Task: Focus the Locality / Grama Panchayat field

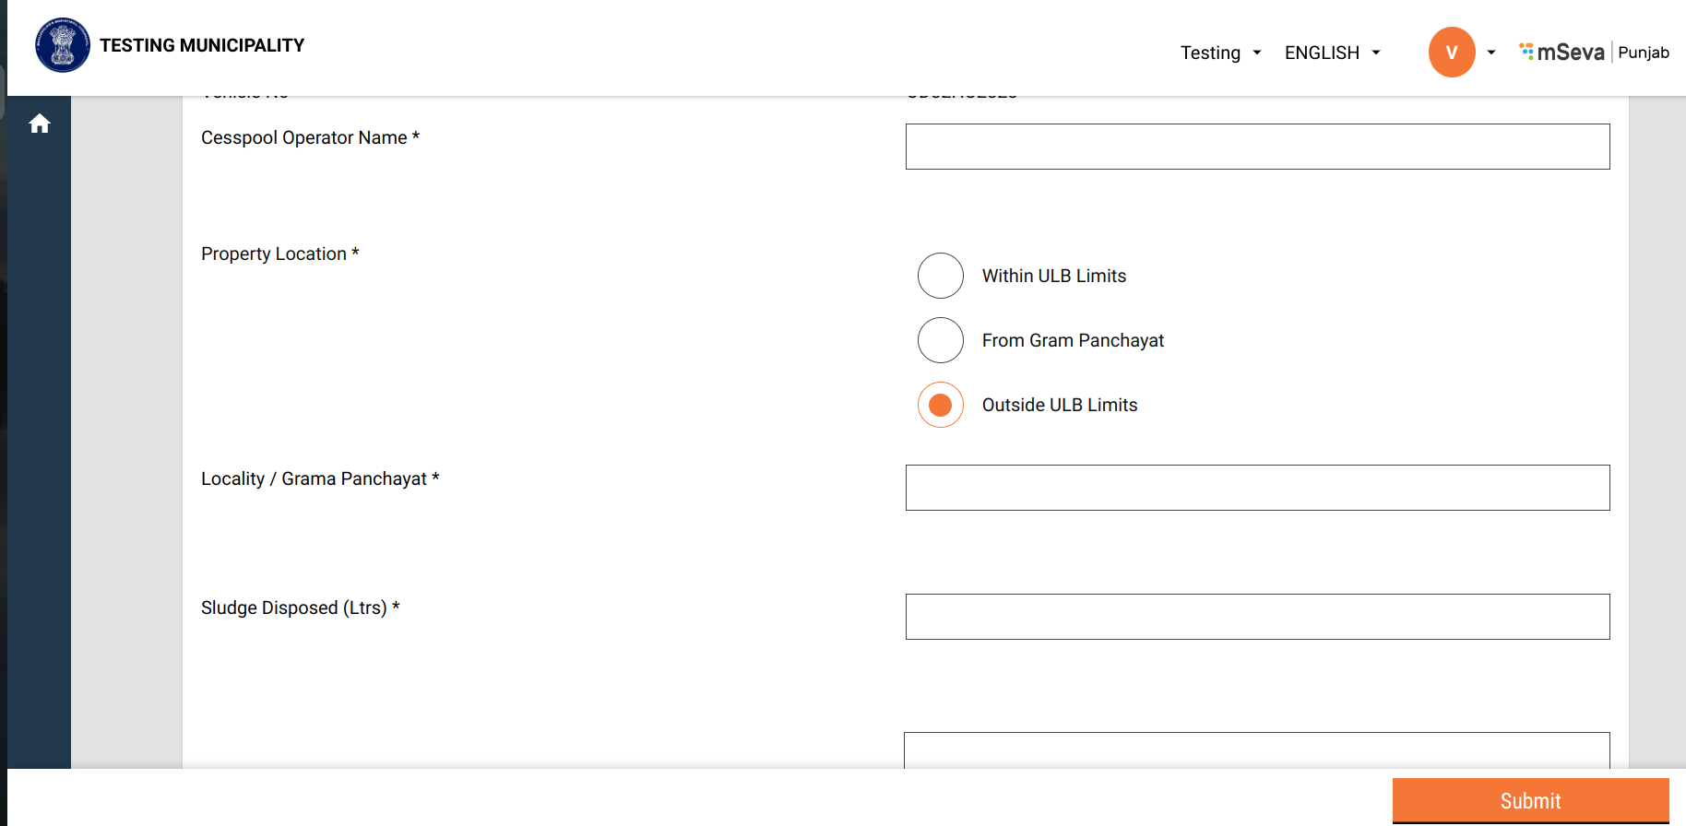Action: 1257,488
